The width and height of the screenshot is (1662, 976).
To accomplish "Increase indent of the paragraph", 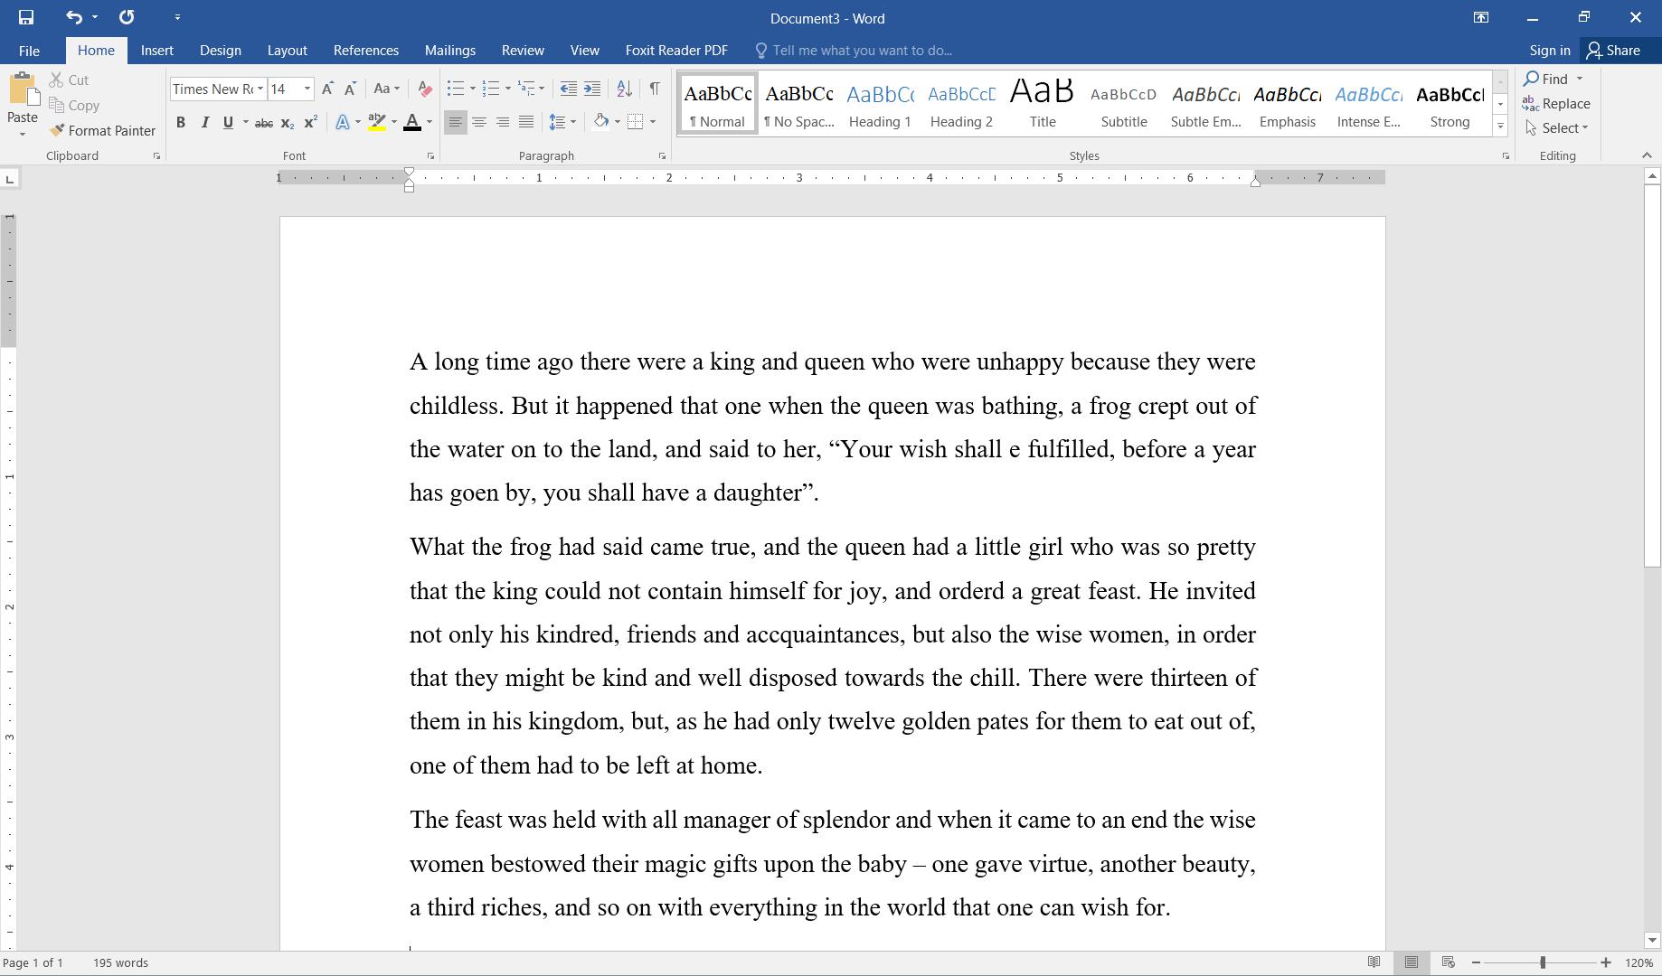I will point(592,89).
